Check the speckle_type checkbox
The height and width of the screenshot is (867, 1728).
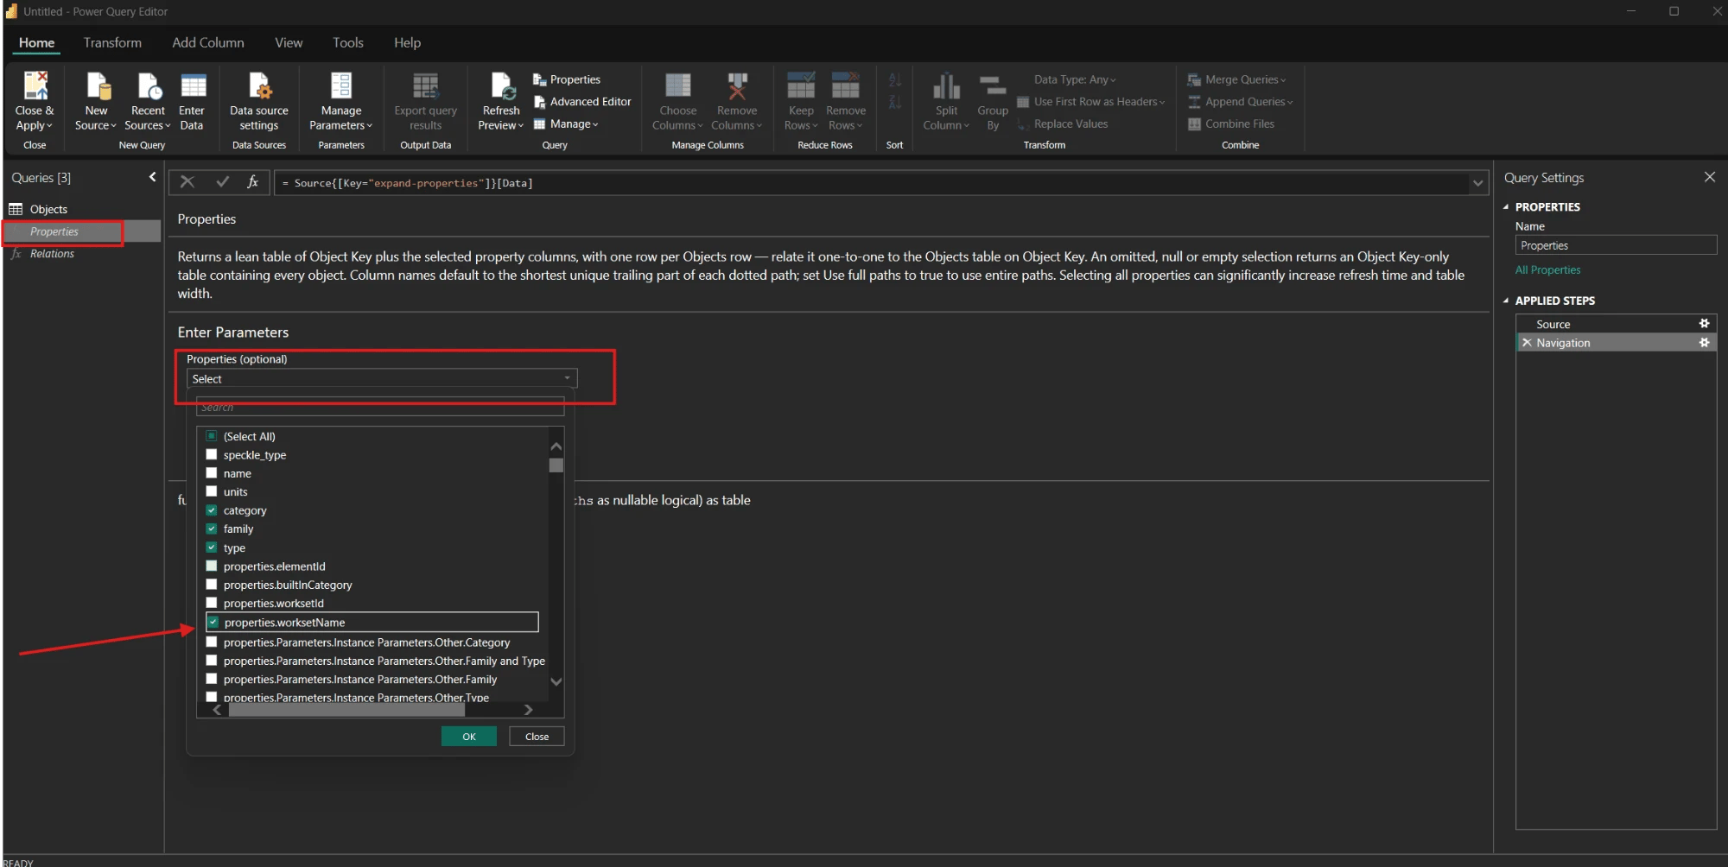tap(212, 455)
